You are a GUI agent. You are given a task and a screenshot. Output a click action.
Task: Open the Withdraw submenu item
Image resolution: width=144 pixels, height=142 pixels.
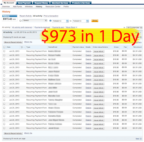point(29,7)
